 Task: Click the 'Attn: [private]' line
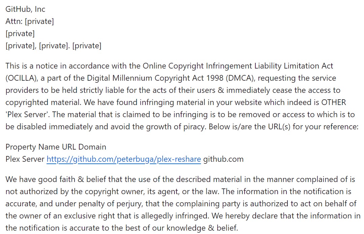coord(30,21)
